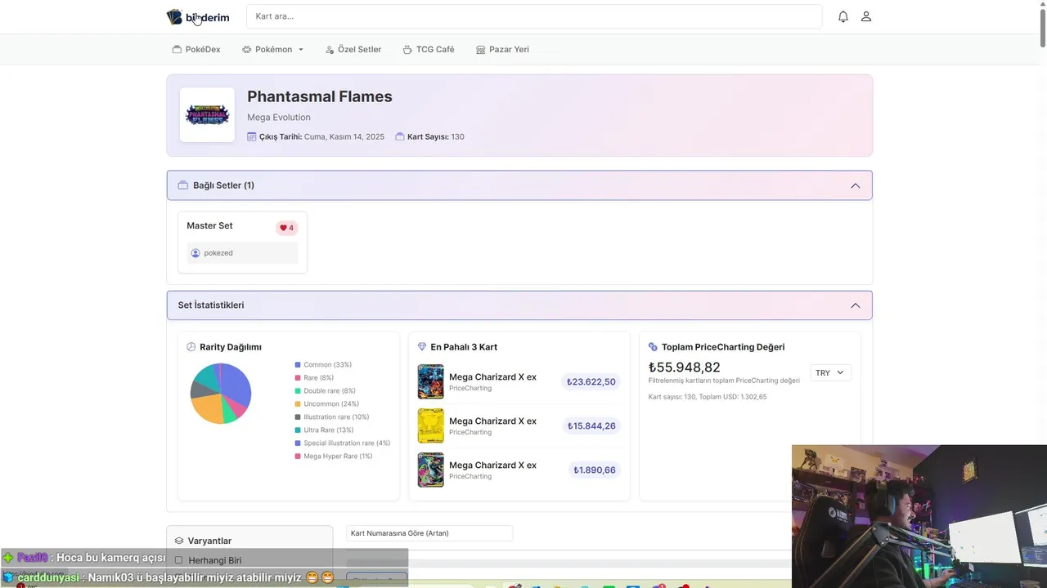The image size is (1047, 588).
Task: Click the ₺55.948,82 total value
Action: click(x=685, y=367)
